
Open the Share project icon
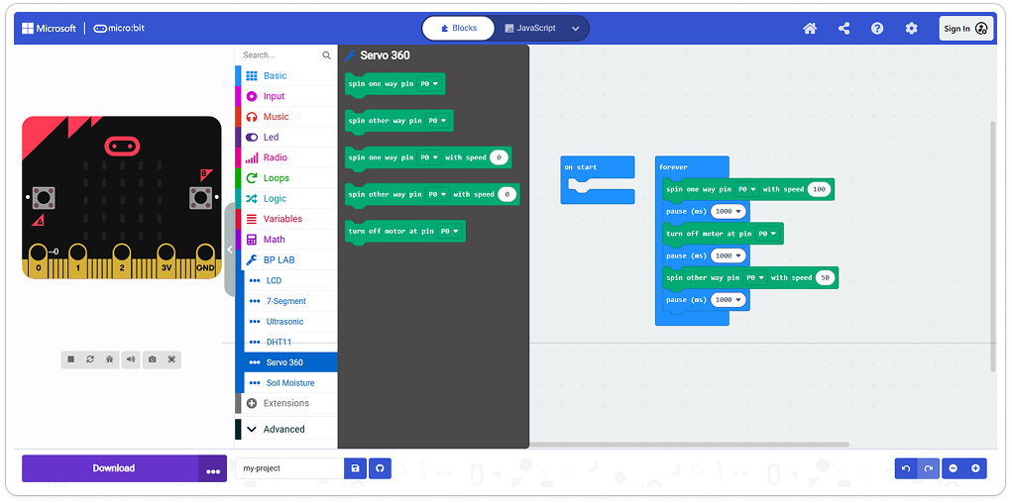(843, 29)
